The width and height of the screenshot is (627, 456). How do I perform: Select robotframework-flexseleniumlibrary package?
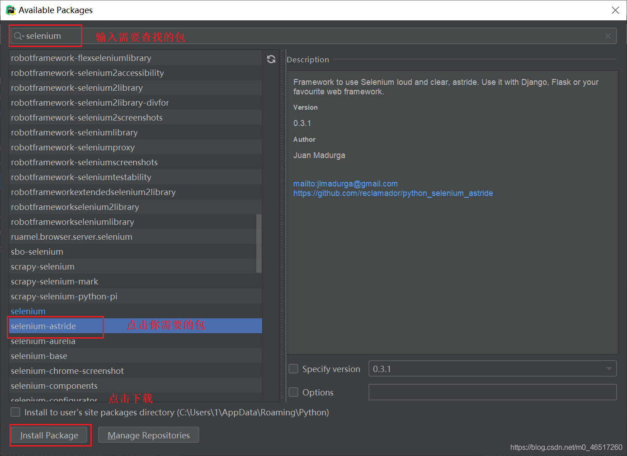coord(136,58)
